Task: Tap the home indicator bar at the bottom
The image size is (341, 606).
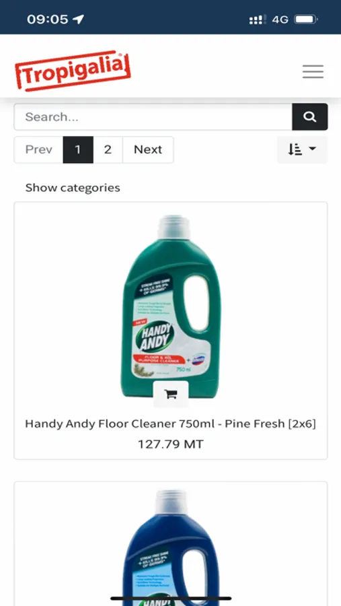Action: (x=171, y=599)
